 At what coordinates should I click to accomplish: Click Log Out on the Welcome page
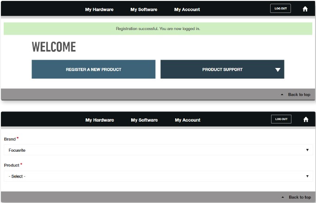(280, 8)
